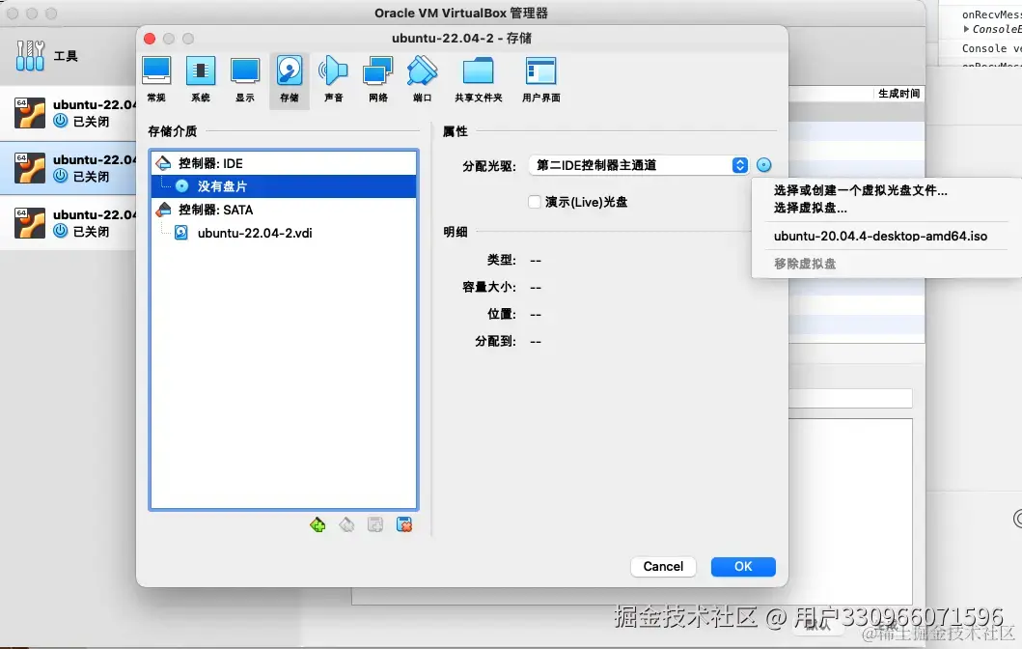This screenshot has width=1022, height=649.
Task: Open the 共享文件夹 shared folders section
Action: coord(479,79)
